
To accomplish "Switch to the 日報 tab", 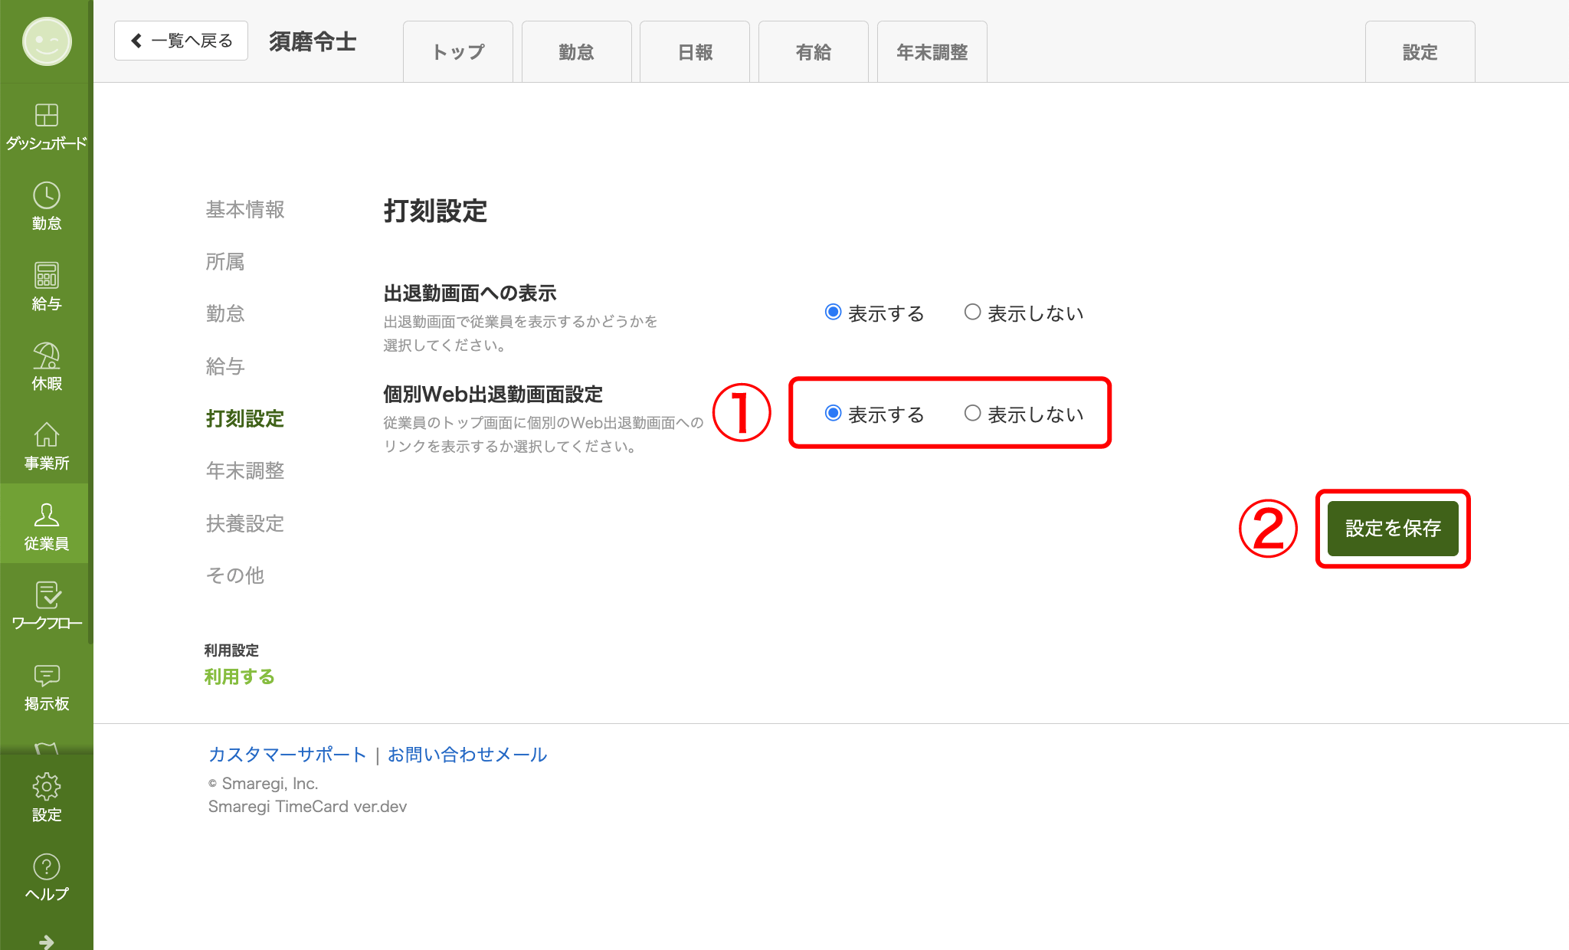I will coord(694,52).
